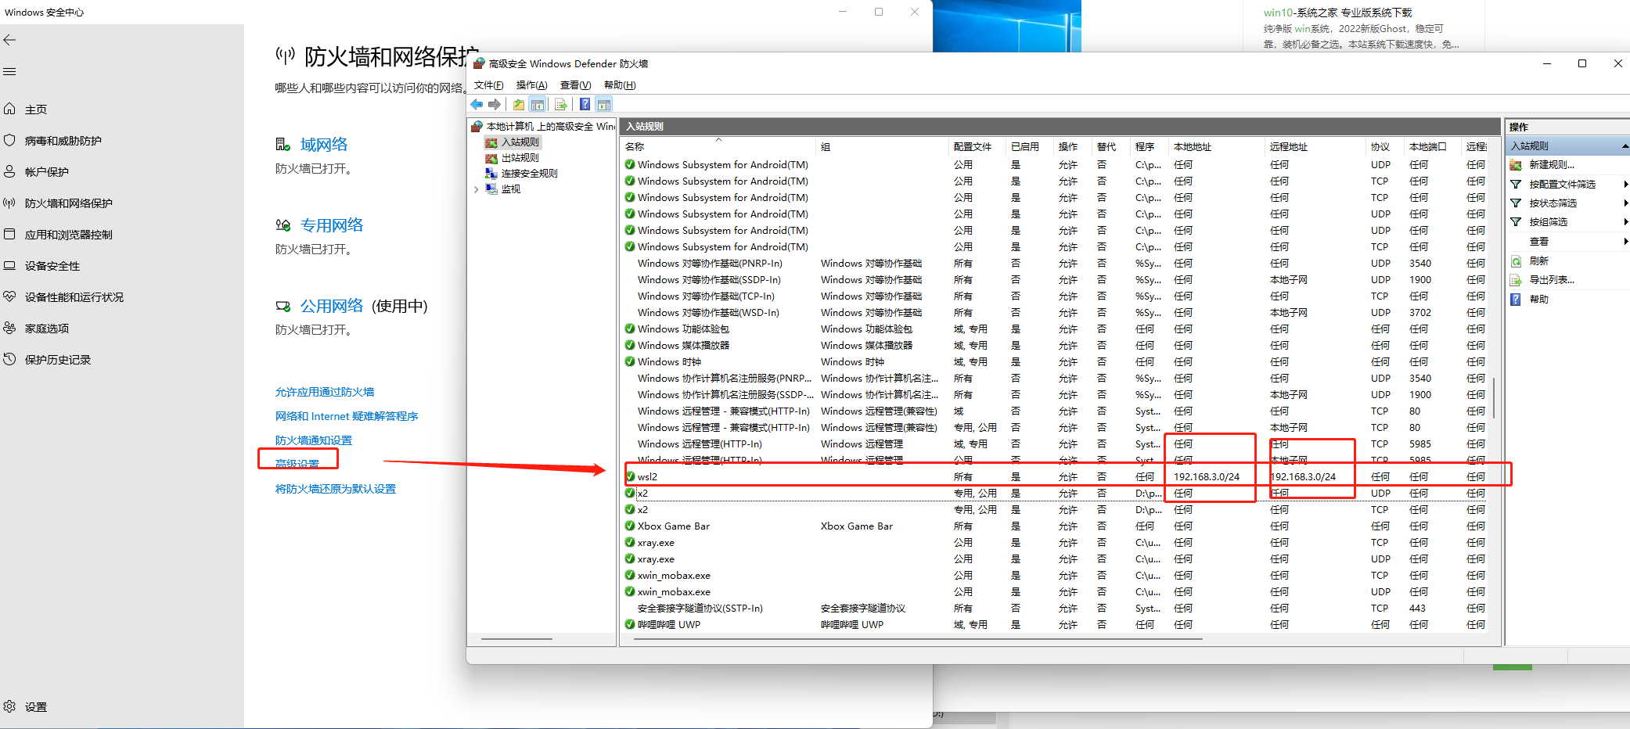The width and height of the screenshot is (1630, 729).
Task: Click the Outbound Rules tree icon
Action: click(491, 158)
